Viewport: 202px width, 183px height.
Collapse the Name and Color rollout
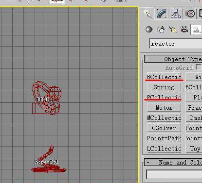pos(173,162)
